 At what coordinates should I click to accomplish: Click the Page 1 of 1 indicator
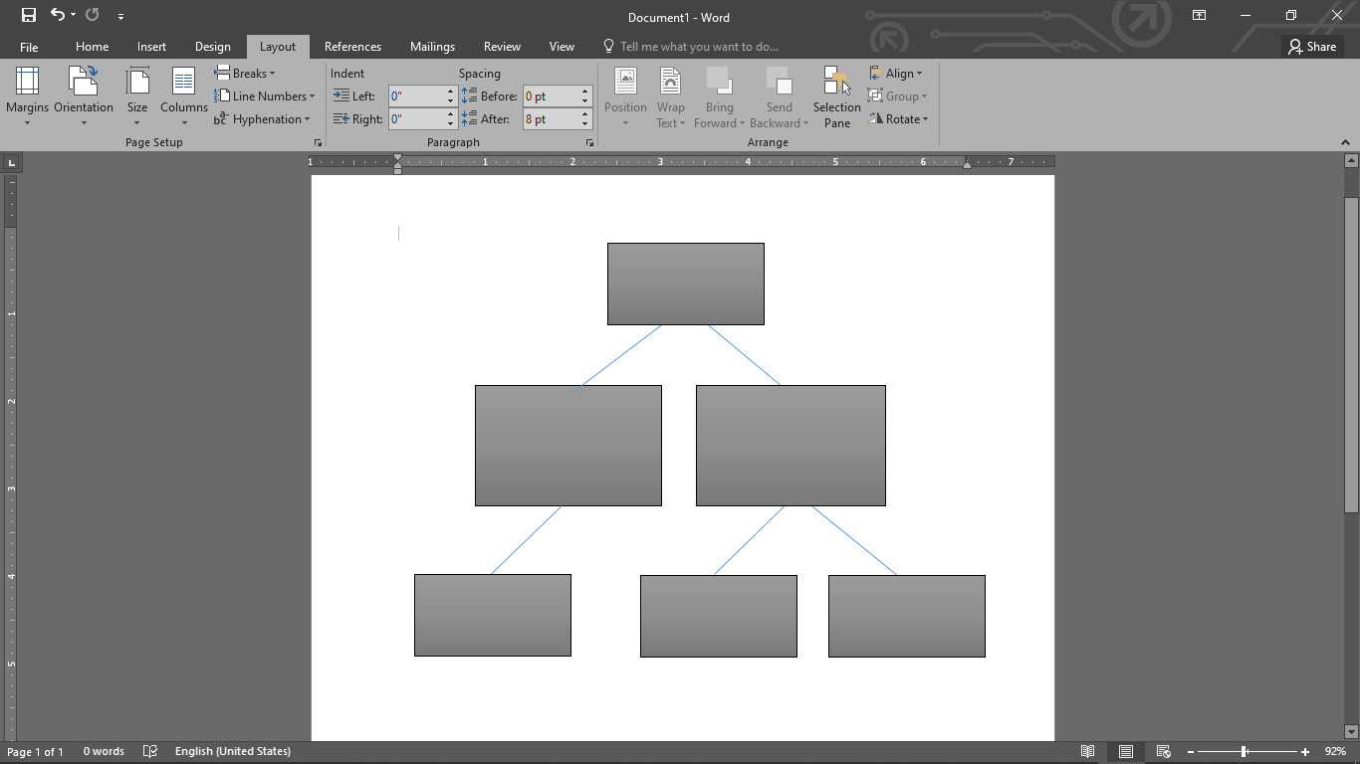point(36,752)
